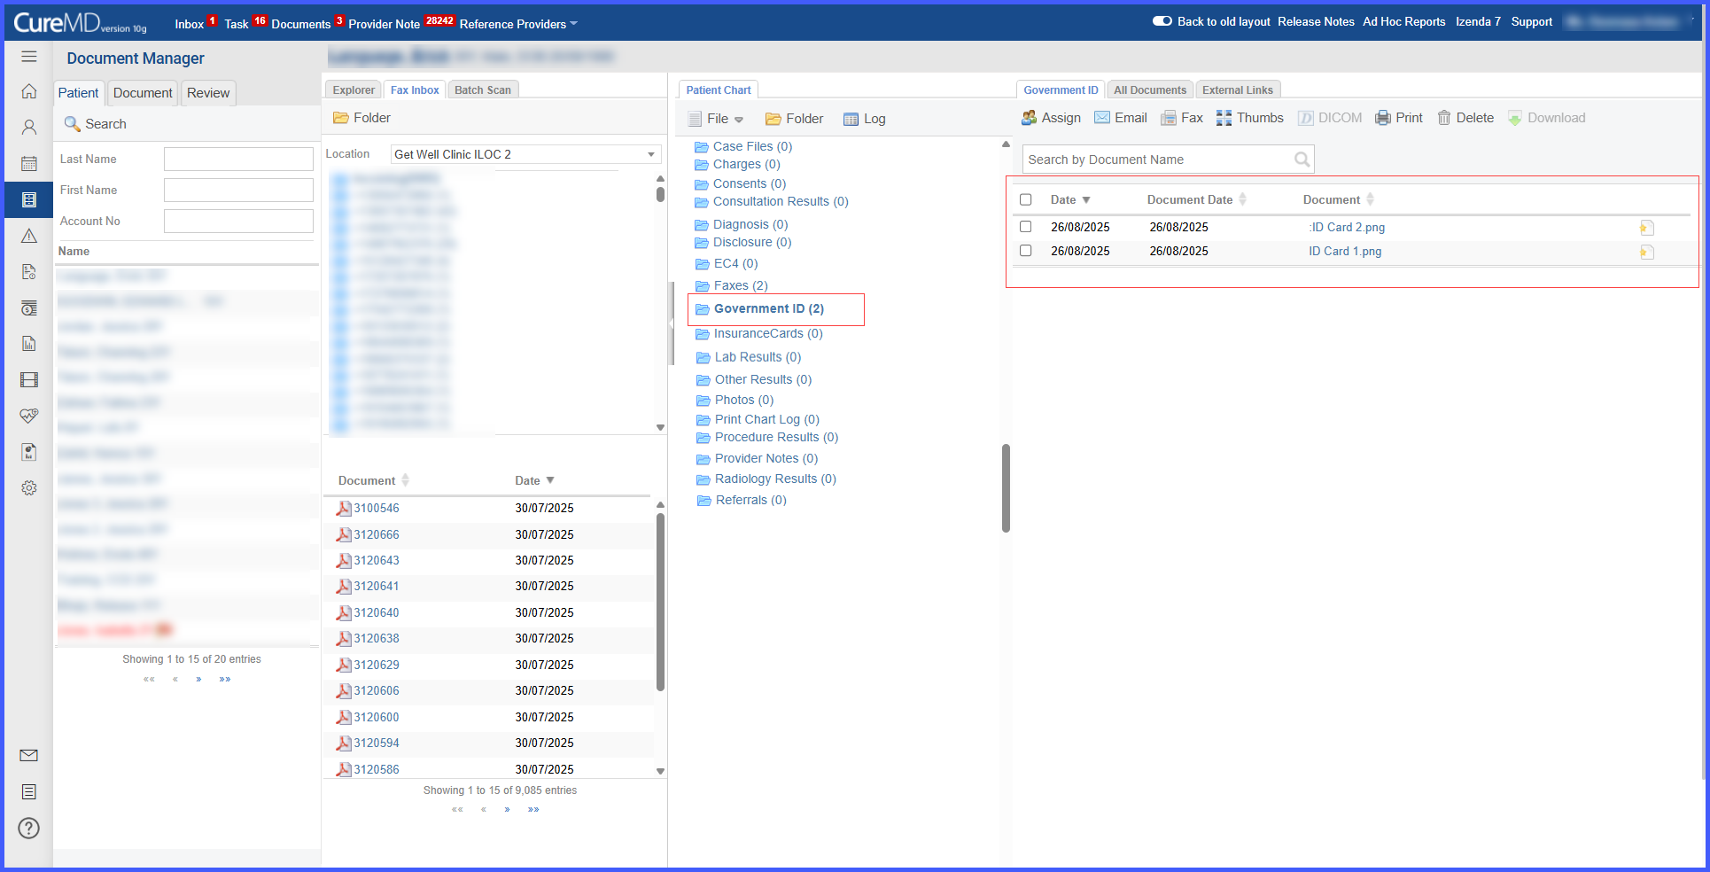Viewport: 1710px width, 872px height.
Task: Open the Release Notes link in header
Action: coord(1316,21)
